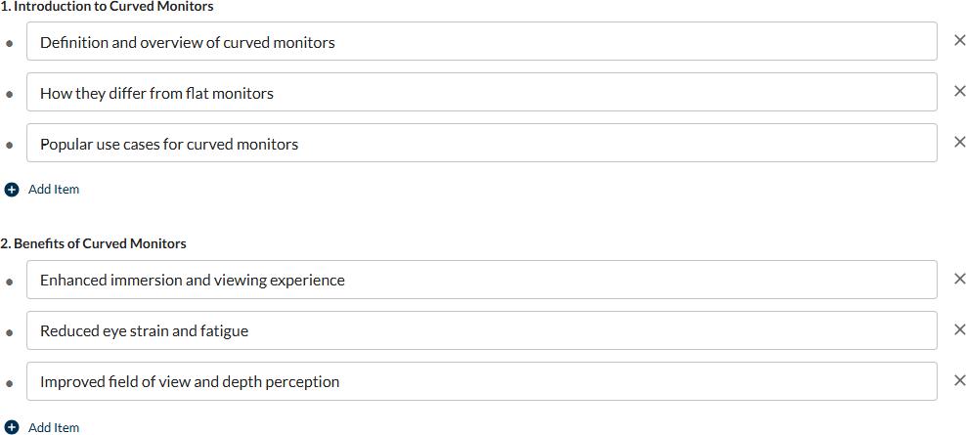Delete the 'Improved field of view' item with X

pos(959,380)
